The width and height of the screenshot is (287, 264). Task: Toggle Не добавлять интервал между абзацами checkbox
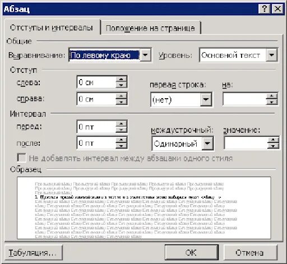21,158
